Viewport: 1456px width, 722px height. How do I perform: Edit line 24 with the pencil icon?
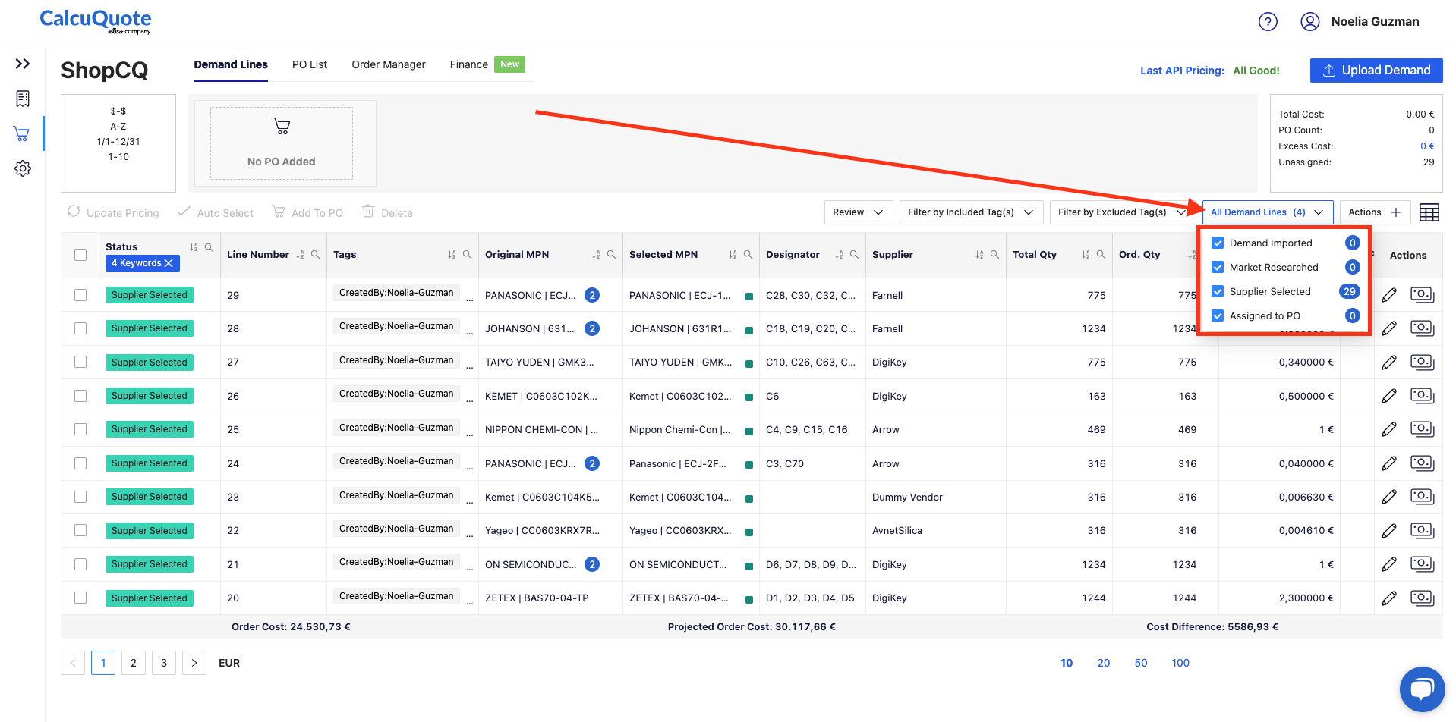1389,463
